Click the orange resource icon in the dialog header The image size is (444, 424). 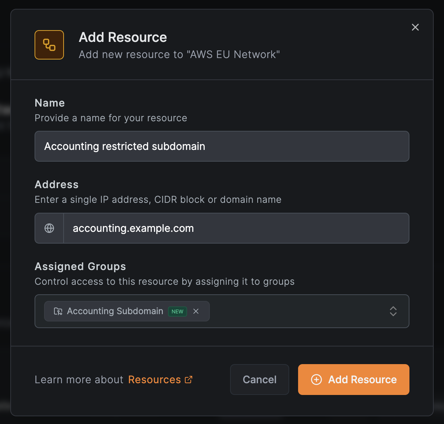tap(49, 44)
